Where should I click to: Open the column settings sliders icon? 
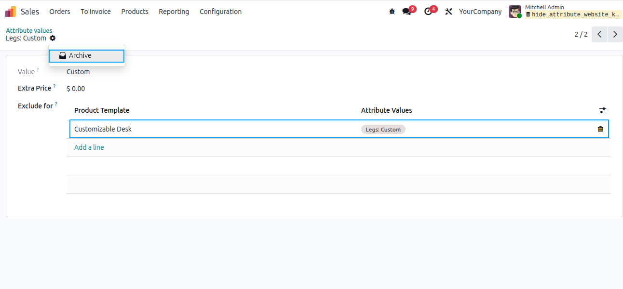pyautogui.click(x=603, y=110)
